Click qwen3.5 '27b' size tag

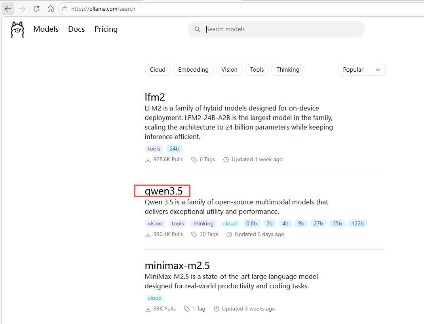pos(318,223)
